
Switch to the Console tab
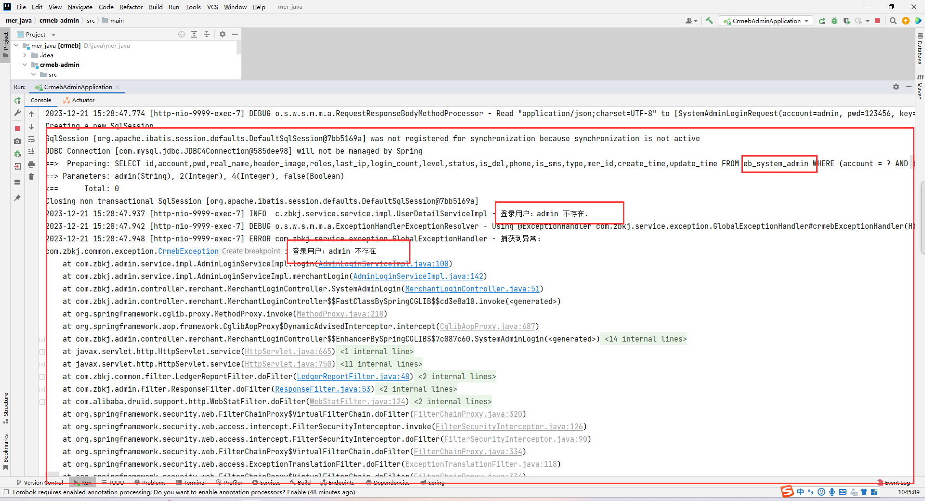point(41,100)
